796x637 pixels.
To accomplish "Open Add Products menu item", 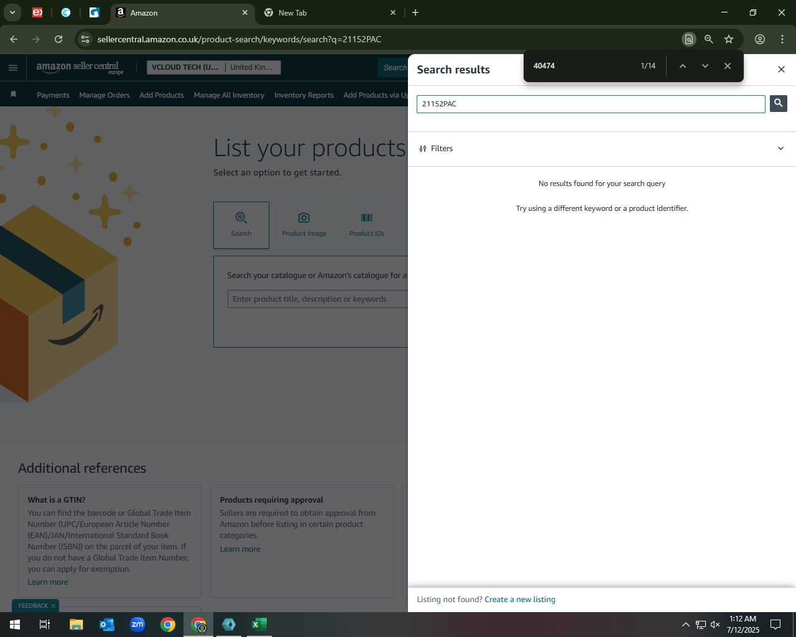I will (162, 95).
